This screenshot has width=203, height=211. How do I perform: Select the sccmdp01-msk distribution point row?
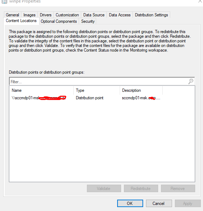point(86,98)
